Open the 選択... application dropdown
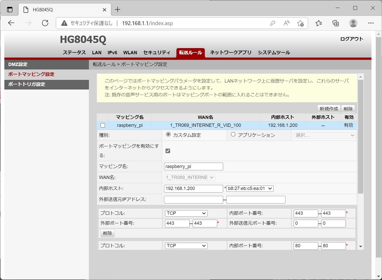The height and width of the screenshot is (280, 382). [325, 135]
